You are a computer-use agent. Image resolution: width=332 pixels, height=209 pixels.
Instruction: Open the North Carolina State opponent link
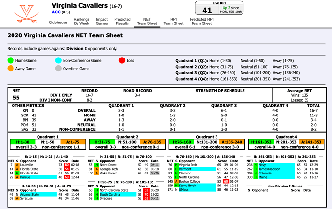click(x=114, y=190)
